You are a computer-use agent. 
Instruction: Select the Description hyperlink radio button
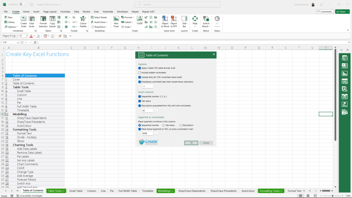click(181, 125)
